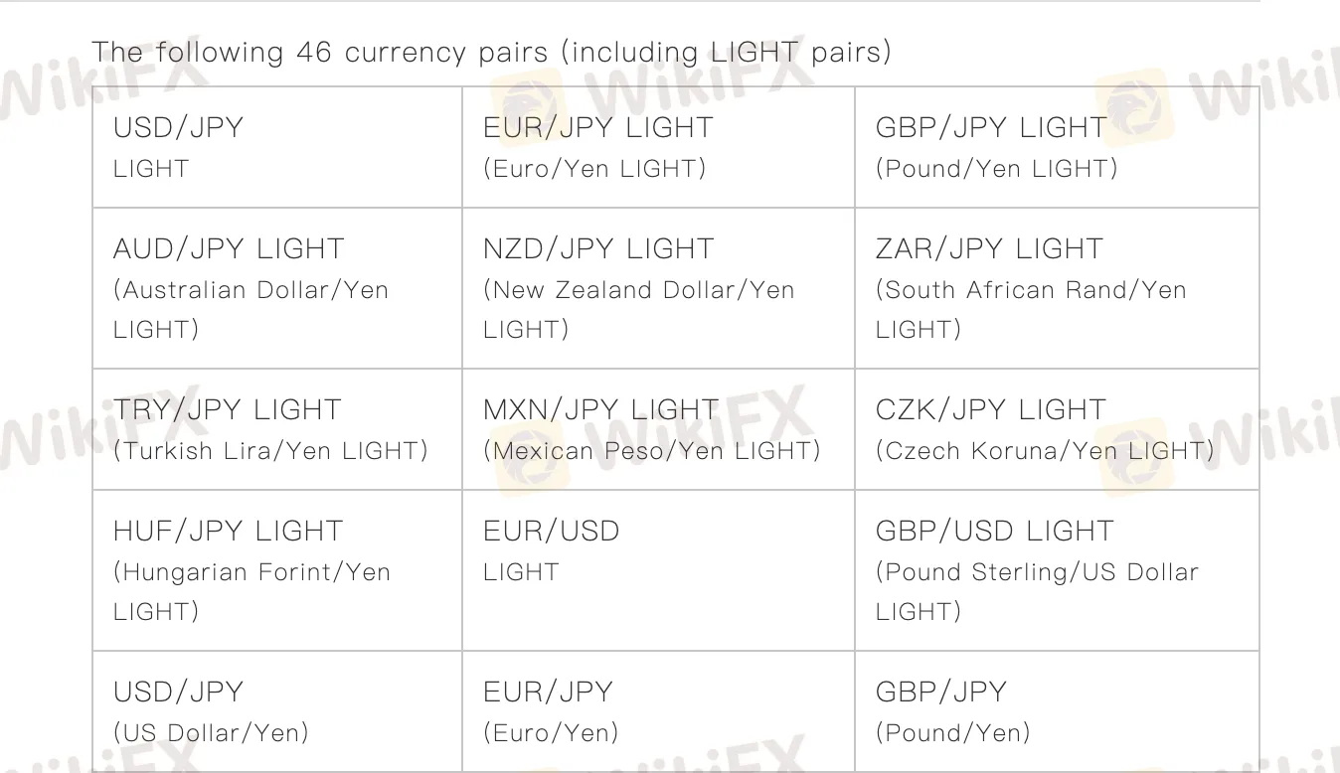This screenshot has height=773, width=1340.
Task: Click the GBP/JPY LIGHT pair cell
Action: click(1057, 147)
